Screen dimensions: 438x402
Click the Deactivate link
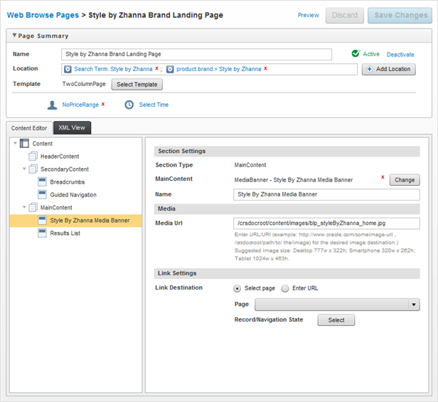click(x=400, y=55)
